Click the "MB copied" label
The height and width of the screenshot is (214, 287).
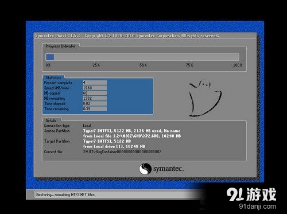pos(52,93)
